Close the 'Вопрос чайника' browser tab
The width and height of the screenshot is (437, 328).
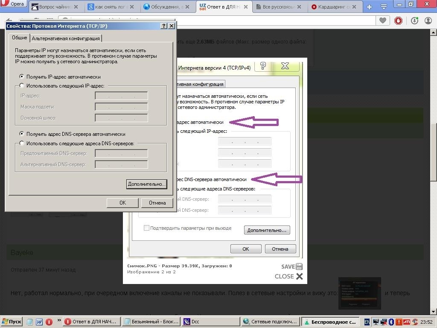[x=76, y=7]
